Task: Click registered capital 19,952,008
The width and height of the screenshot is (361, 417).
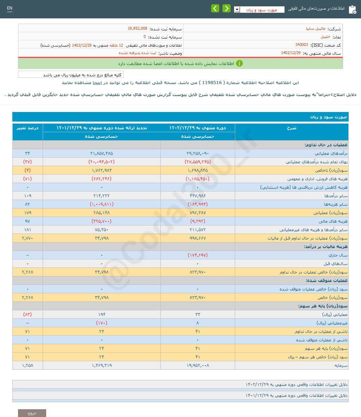Action: pyautogui.click(x=137, y=28)
